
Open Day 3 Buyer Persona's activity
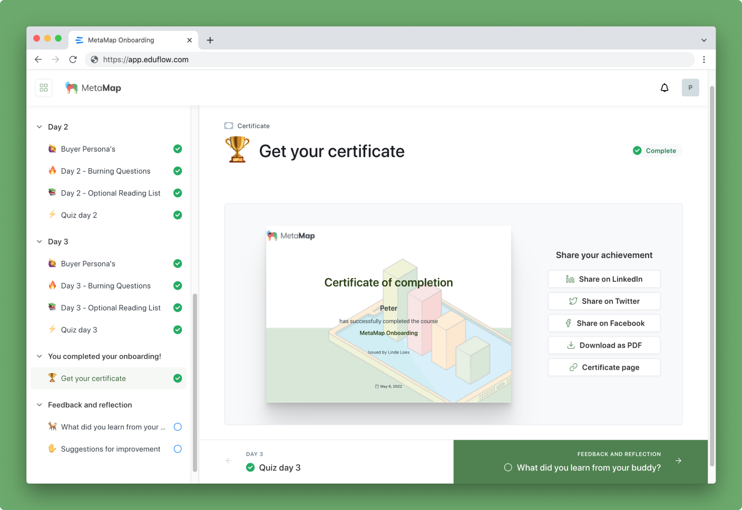(109, 264)
